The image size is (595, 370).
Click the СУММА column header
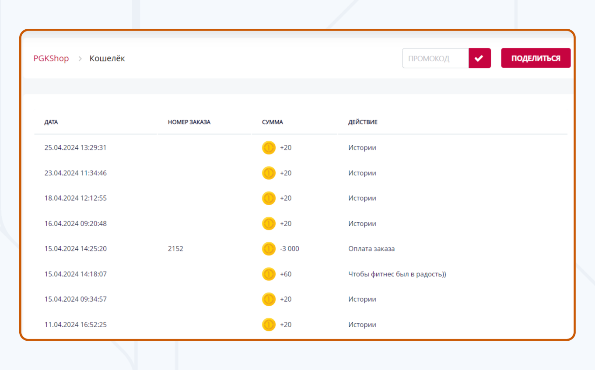pyautogui.click(x=273, y=122)
